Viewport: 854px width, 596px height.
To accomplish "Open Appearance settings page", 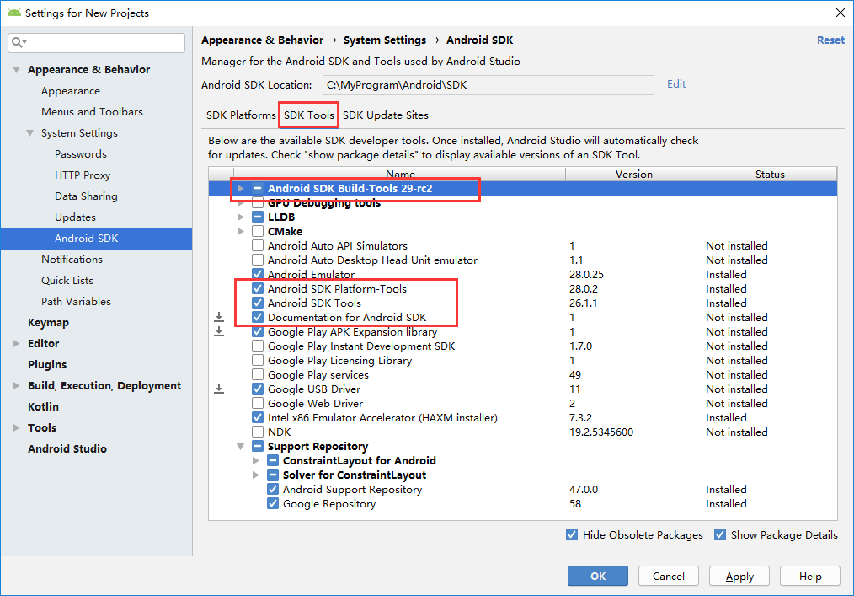I will pos(71,90).
